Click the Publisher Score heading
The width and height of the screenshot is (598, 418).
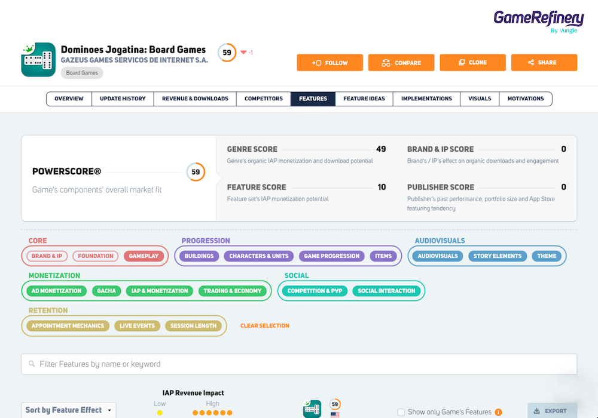pos(441,188)
